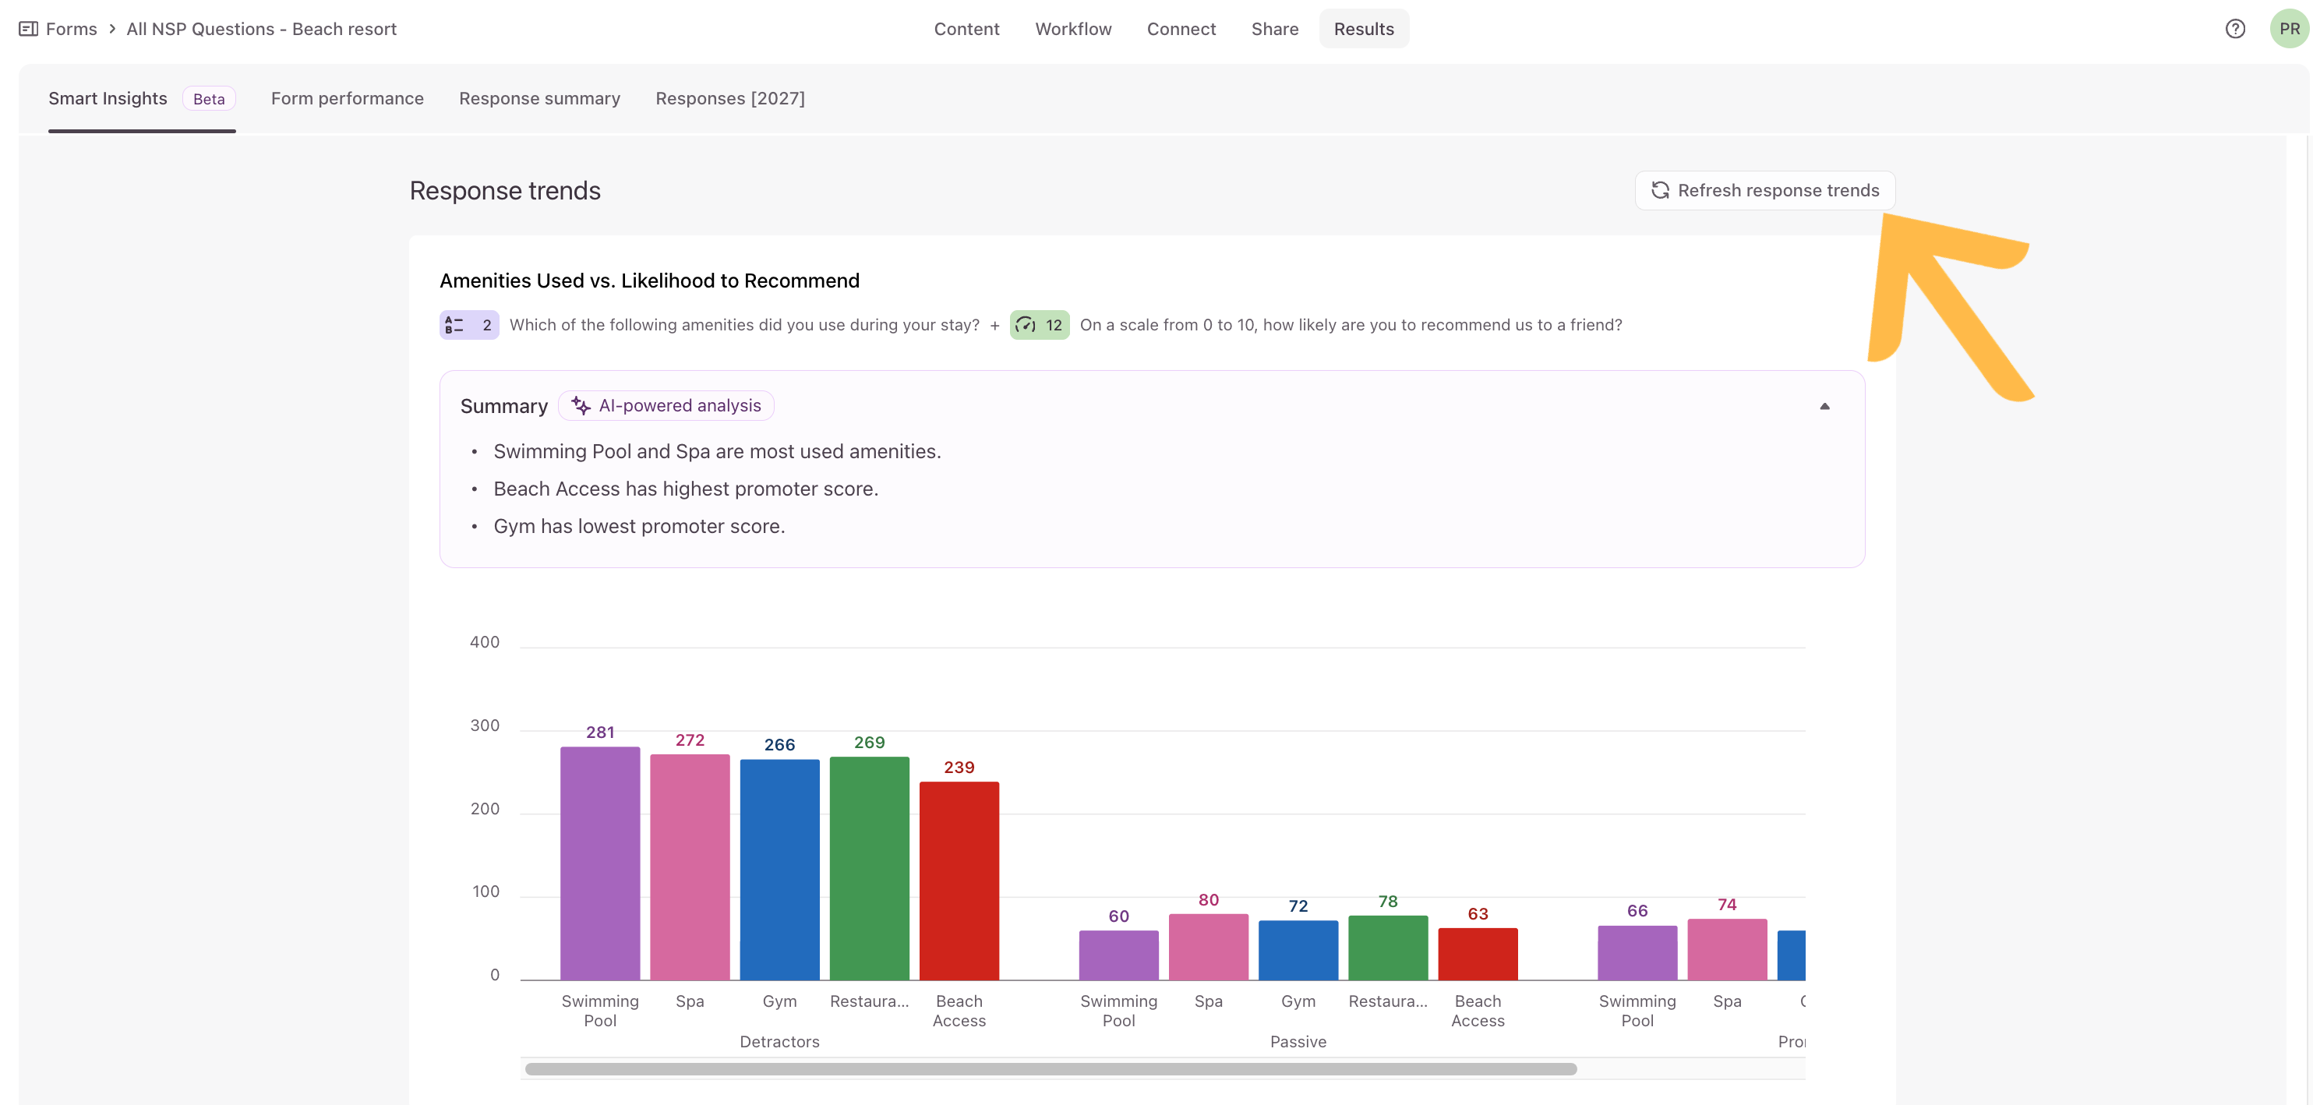Open the PR user avatar menu

click(2289, 29)
